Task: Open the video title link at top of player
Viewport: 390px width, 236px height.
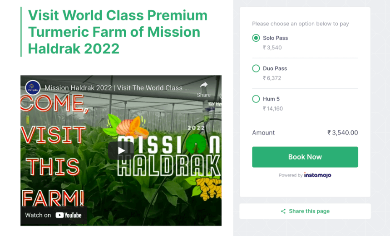Action: coord(116,88)
